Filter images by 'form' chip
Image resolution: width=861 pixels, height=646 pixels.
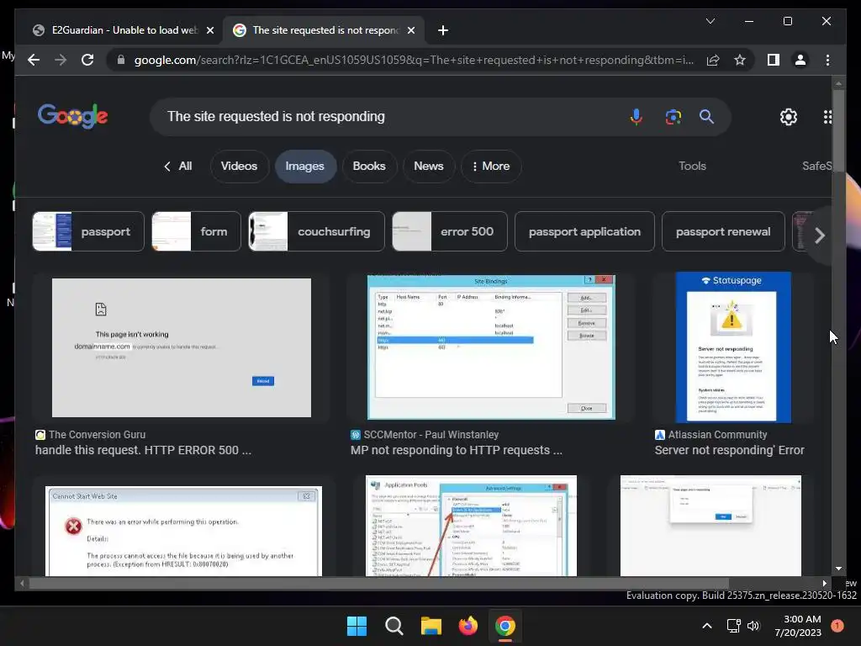coord(196,231)
